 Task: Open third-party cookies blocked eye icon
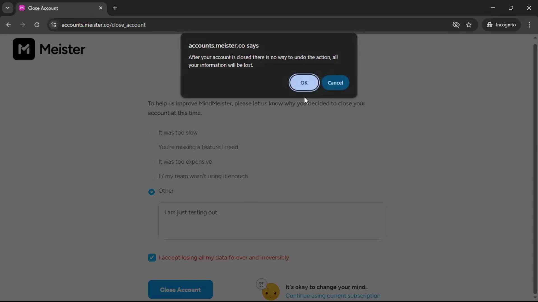click(x=456, y=25)
